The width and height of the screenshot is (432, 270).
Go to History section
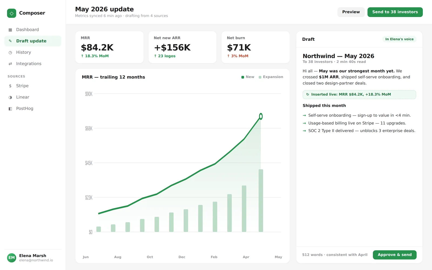click(33, 52)
